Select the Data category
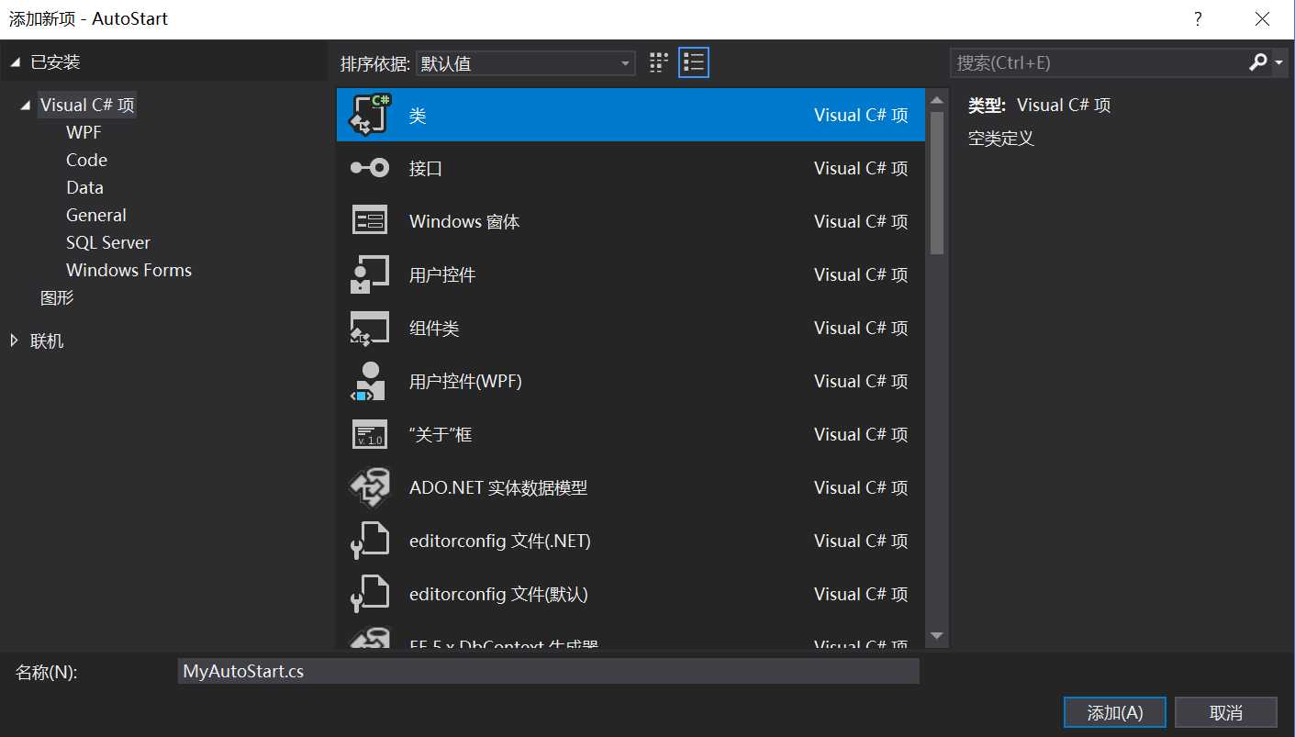 84,187
